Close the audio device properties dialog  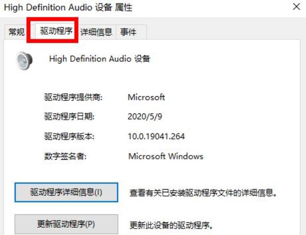(x=296, y=7)
